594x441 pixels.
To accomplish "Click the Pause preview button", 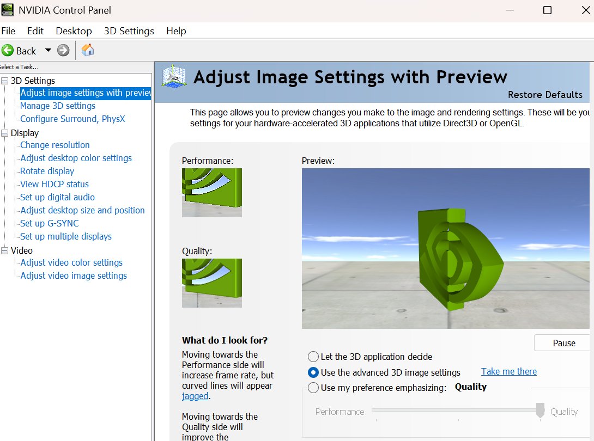I will [x=563, y=343].
